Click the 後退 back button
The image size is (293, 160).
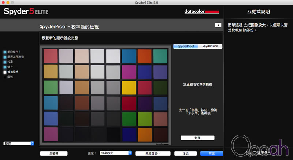pyautogui.click(x=186, y=153)
